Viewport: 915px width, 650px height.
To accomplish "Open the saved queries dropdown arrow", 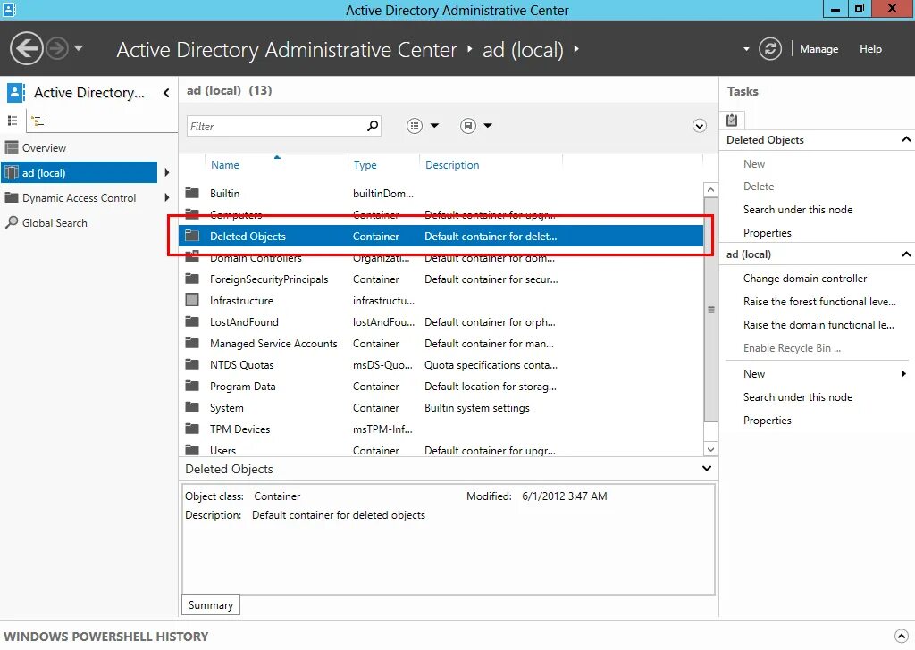I will coord(488,125).
